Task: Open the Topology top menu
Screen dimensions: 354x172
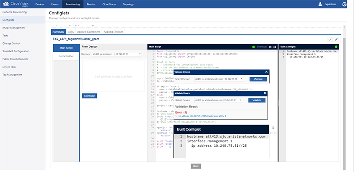Action: tap(128, 4)
